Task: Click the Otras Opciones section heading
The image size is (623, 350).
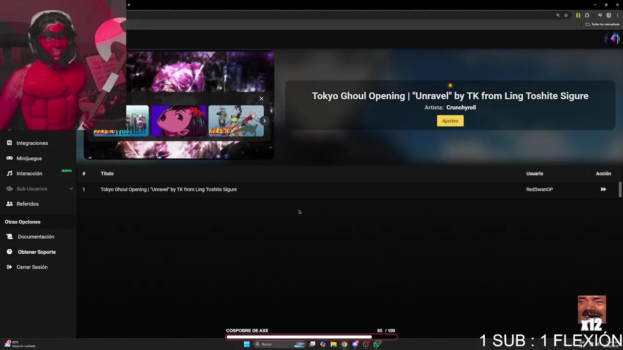Action: (x=22, y=222)
